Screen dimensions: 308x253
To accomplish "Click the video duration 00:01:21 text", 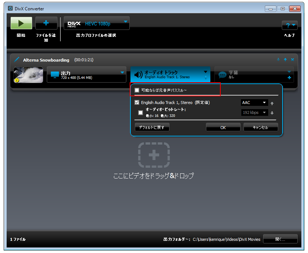I will 84,60.
